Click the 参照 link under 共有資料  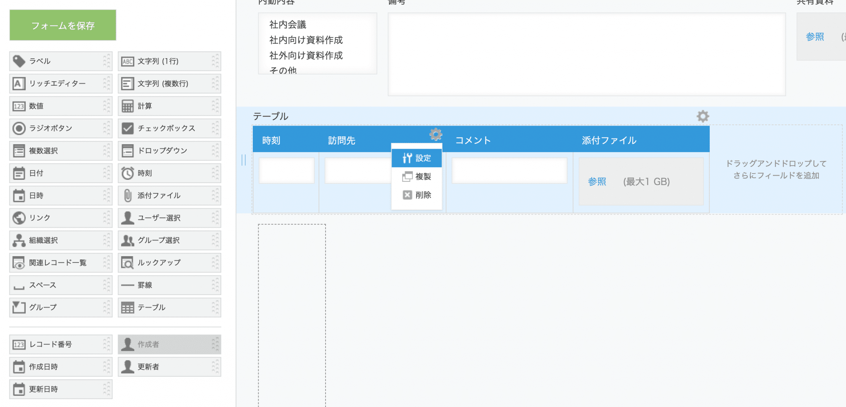[815, 37]
